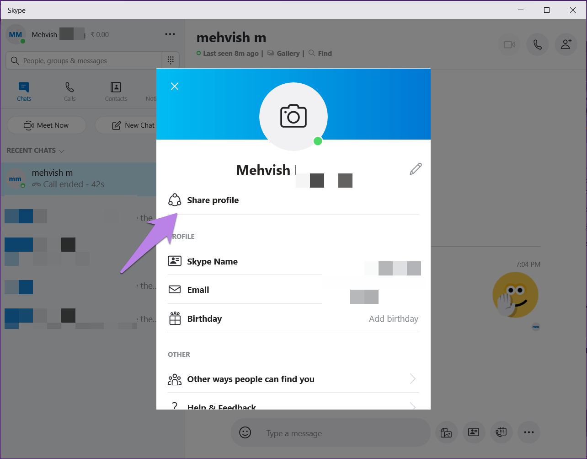Click the Birthday gift icon
Image resolution: width=587 pixels, height=459 pixels.
tap(175, 319)
